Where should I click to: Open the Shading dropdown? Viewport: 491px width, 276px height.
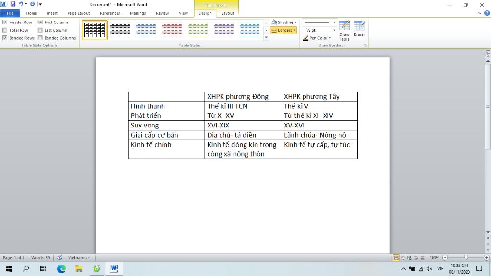(x=284, y=22)
